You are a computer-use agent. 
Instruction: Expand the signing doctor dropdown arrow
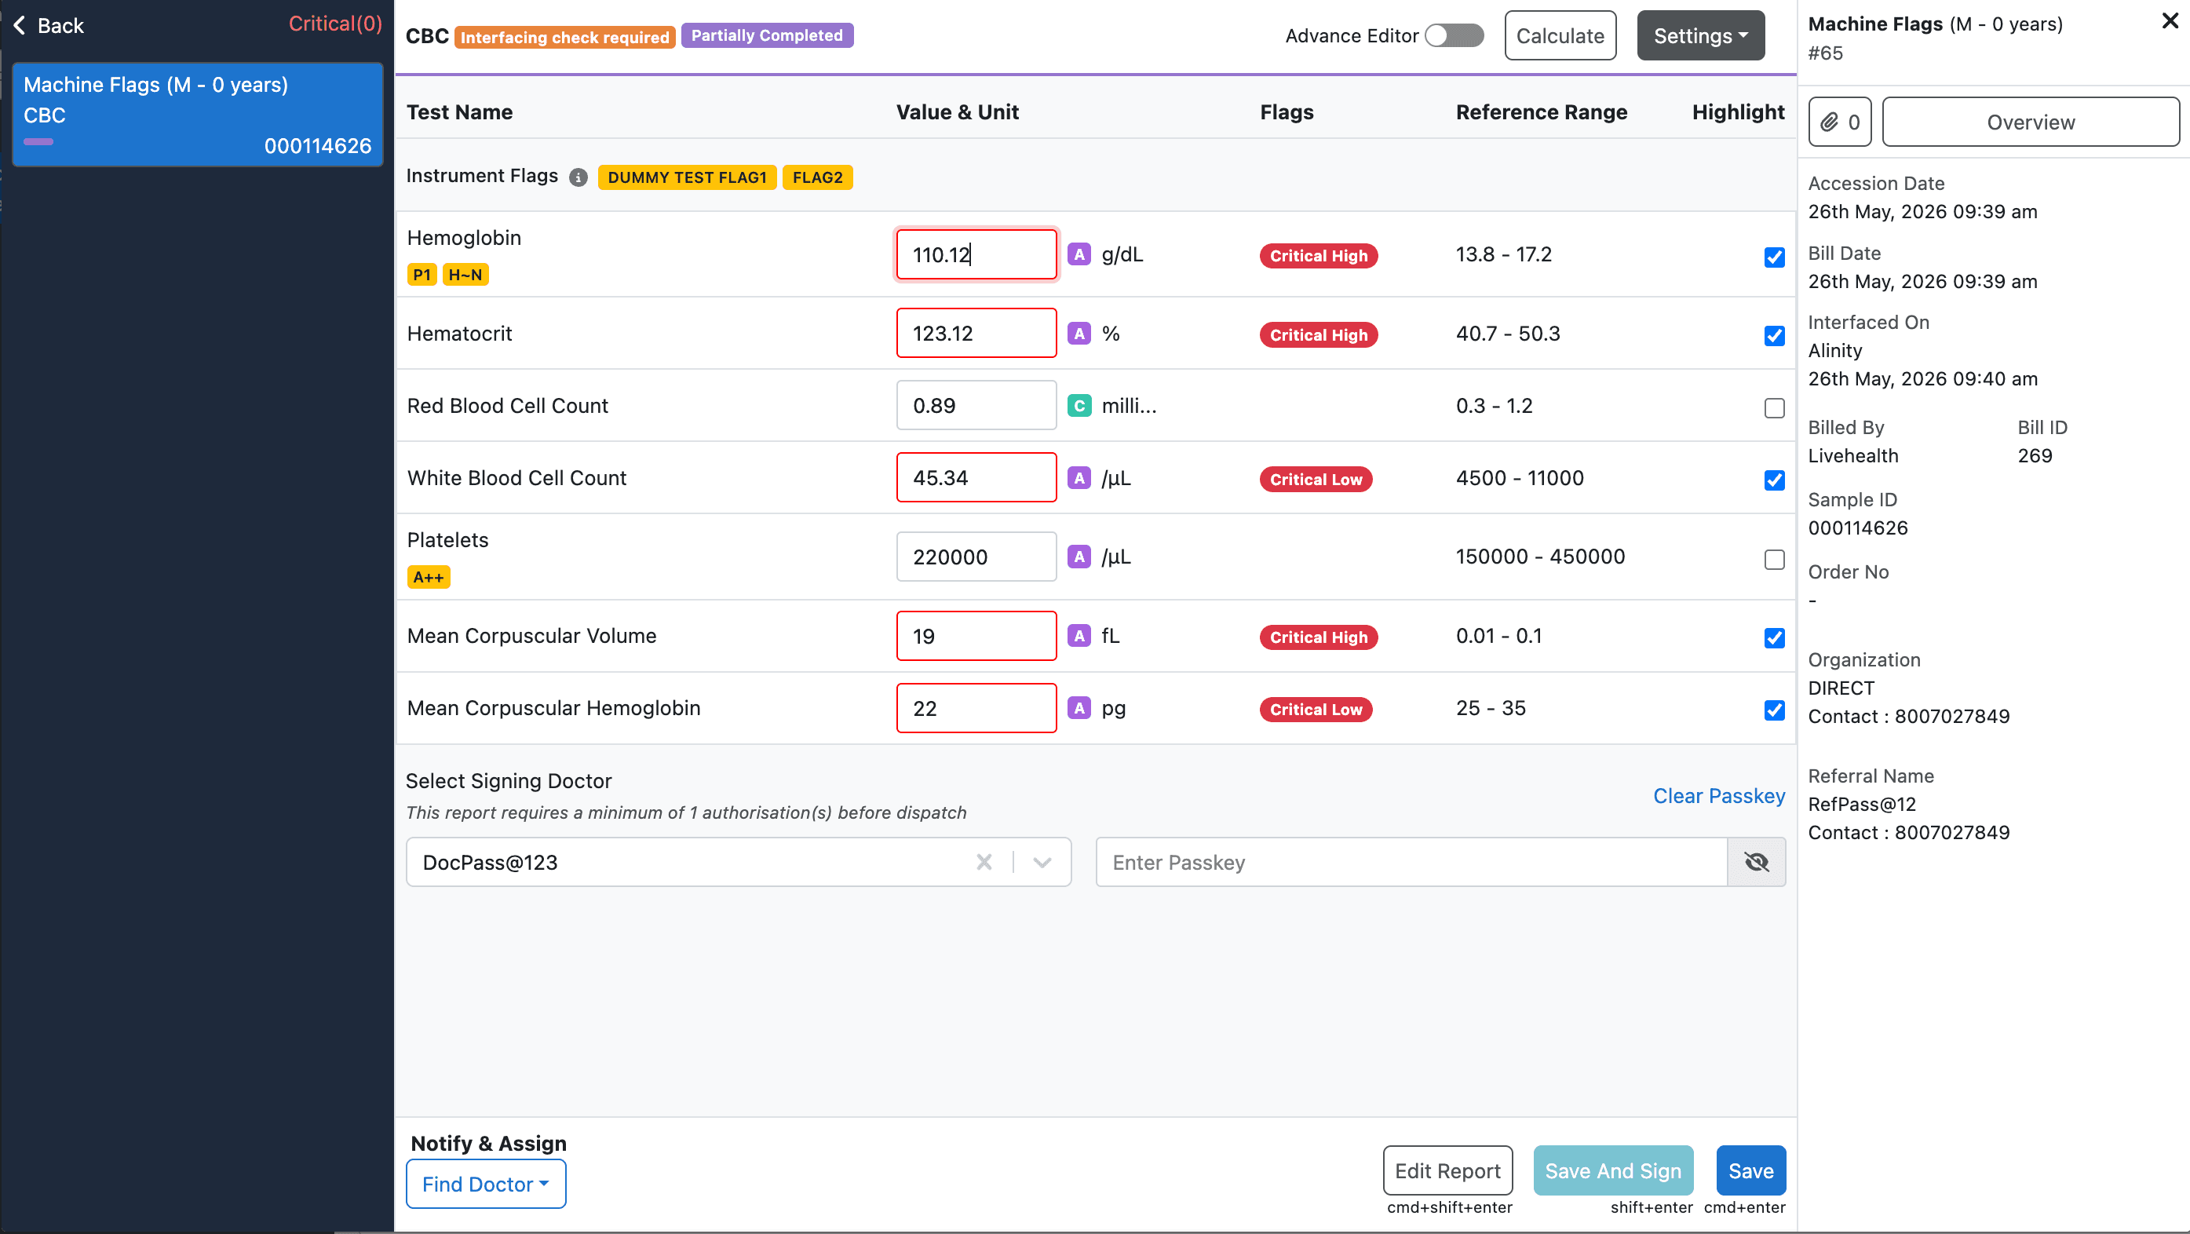[x=1042, y=863]
